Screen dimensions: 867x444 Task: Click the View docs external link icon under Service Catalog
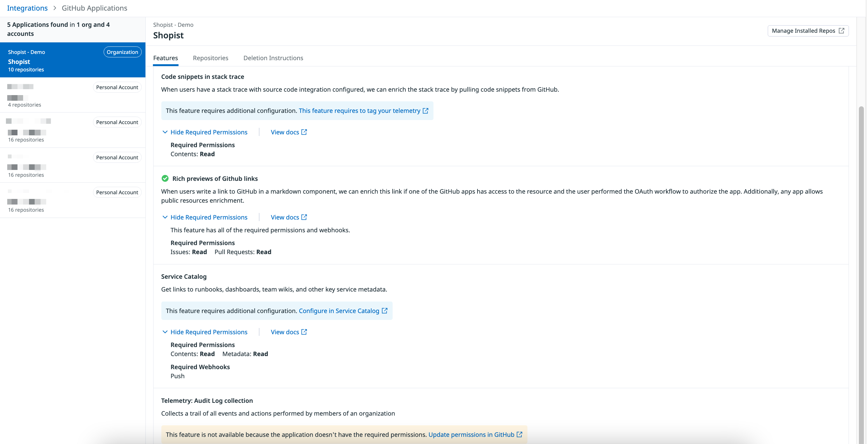[304, 332]
